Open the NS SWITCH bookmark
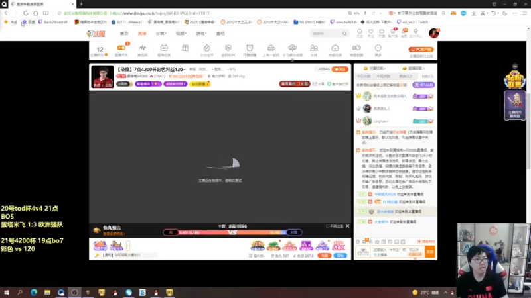 pos(309,22)
